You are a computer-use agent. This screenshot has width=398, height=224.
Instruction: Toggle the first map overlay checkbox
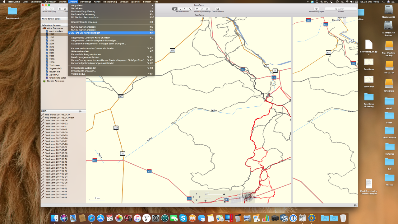[x=225, y=199]
